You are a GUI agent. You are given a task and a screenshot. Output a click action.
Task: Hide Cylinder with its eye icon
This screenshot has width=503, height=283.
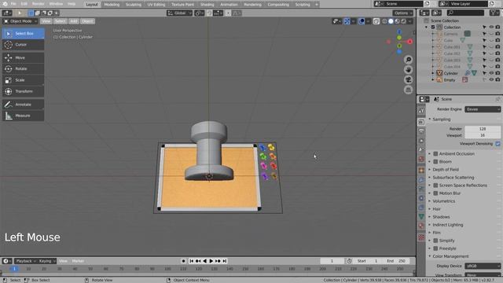491,73
